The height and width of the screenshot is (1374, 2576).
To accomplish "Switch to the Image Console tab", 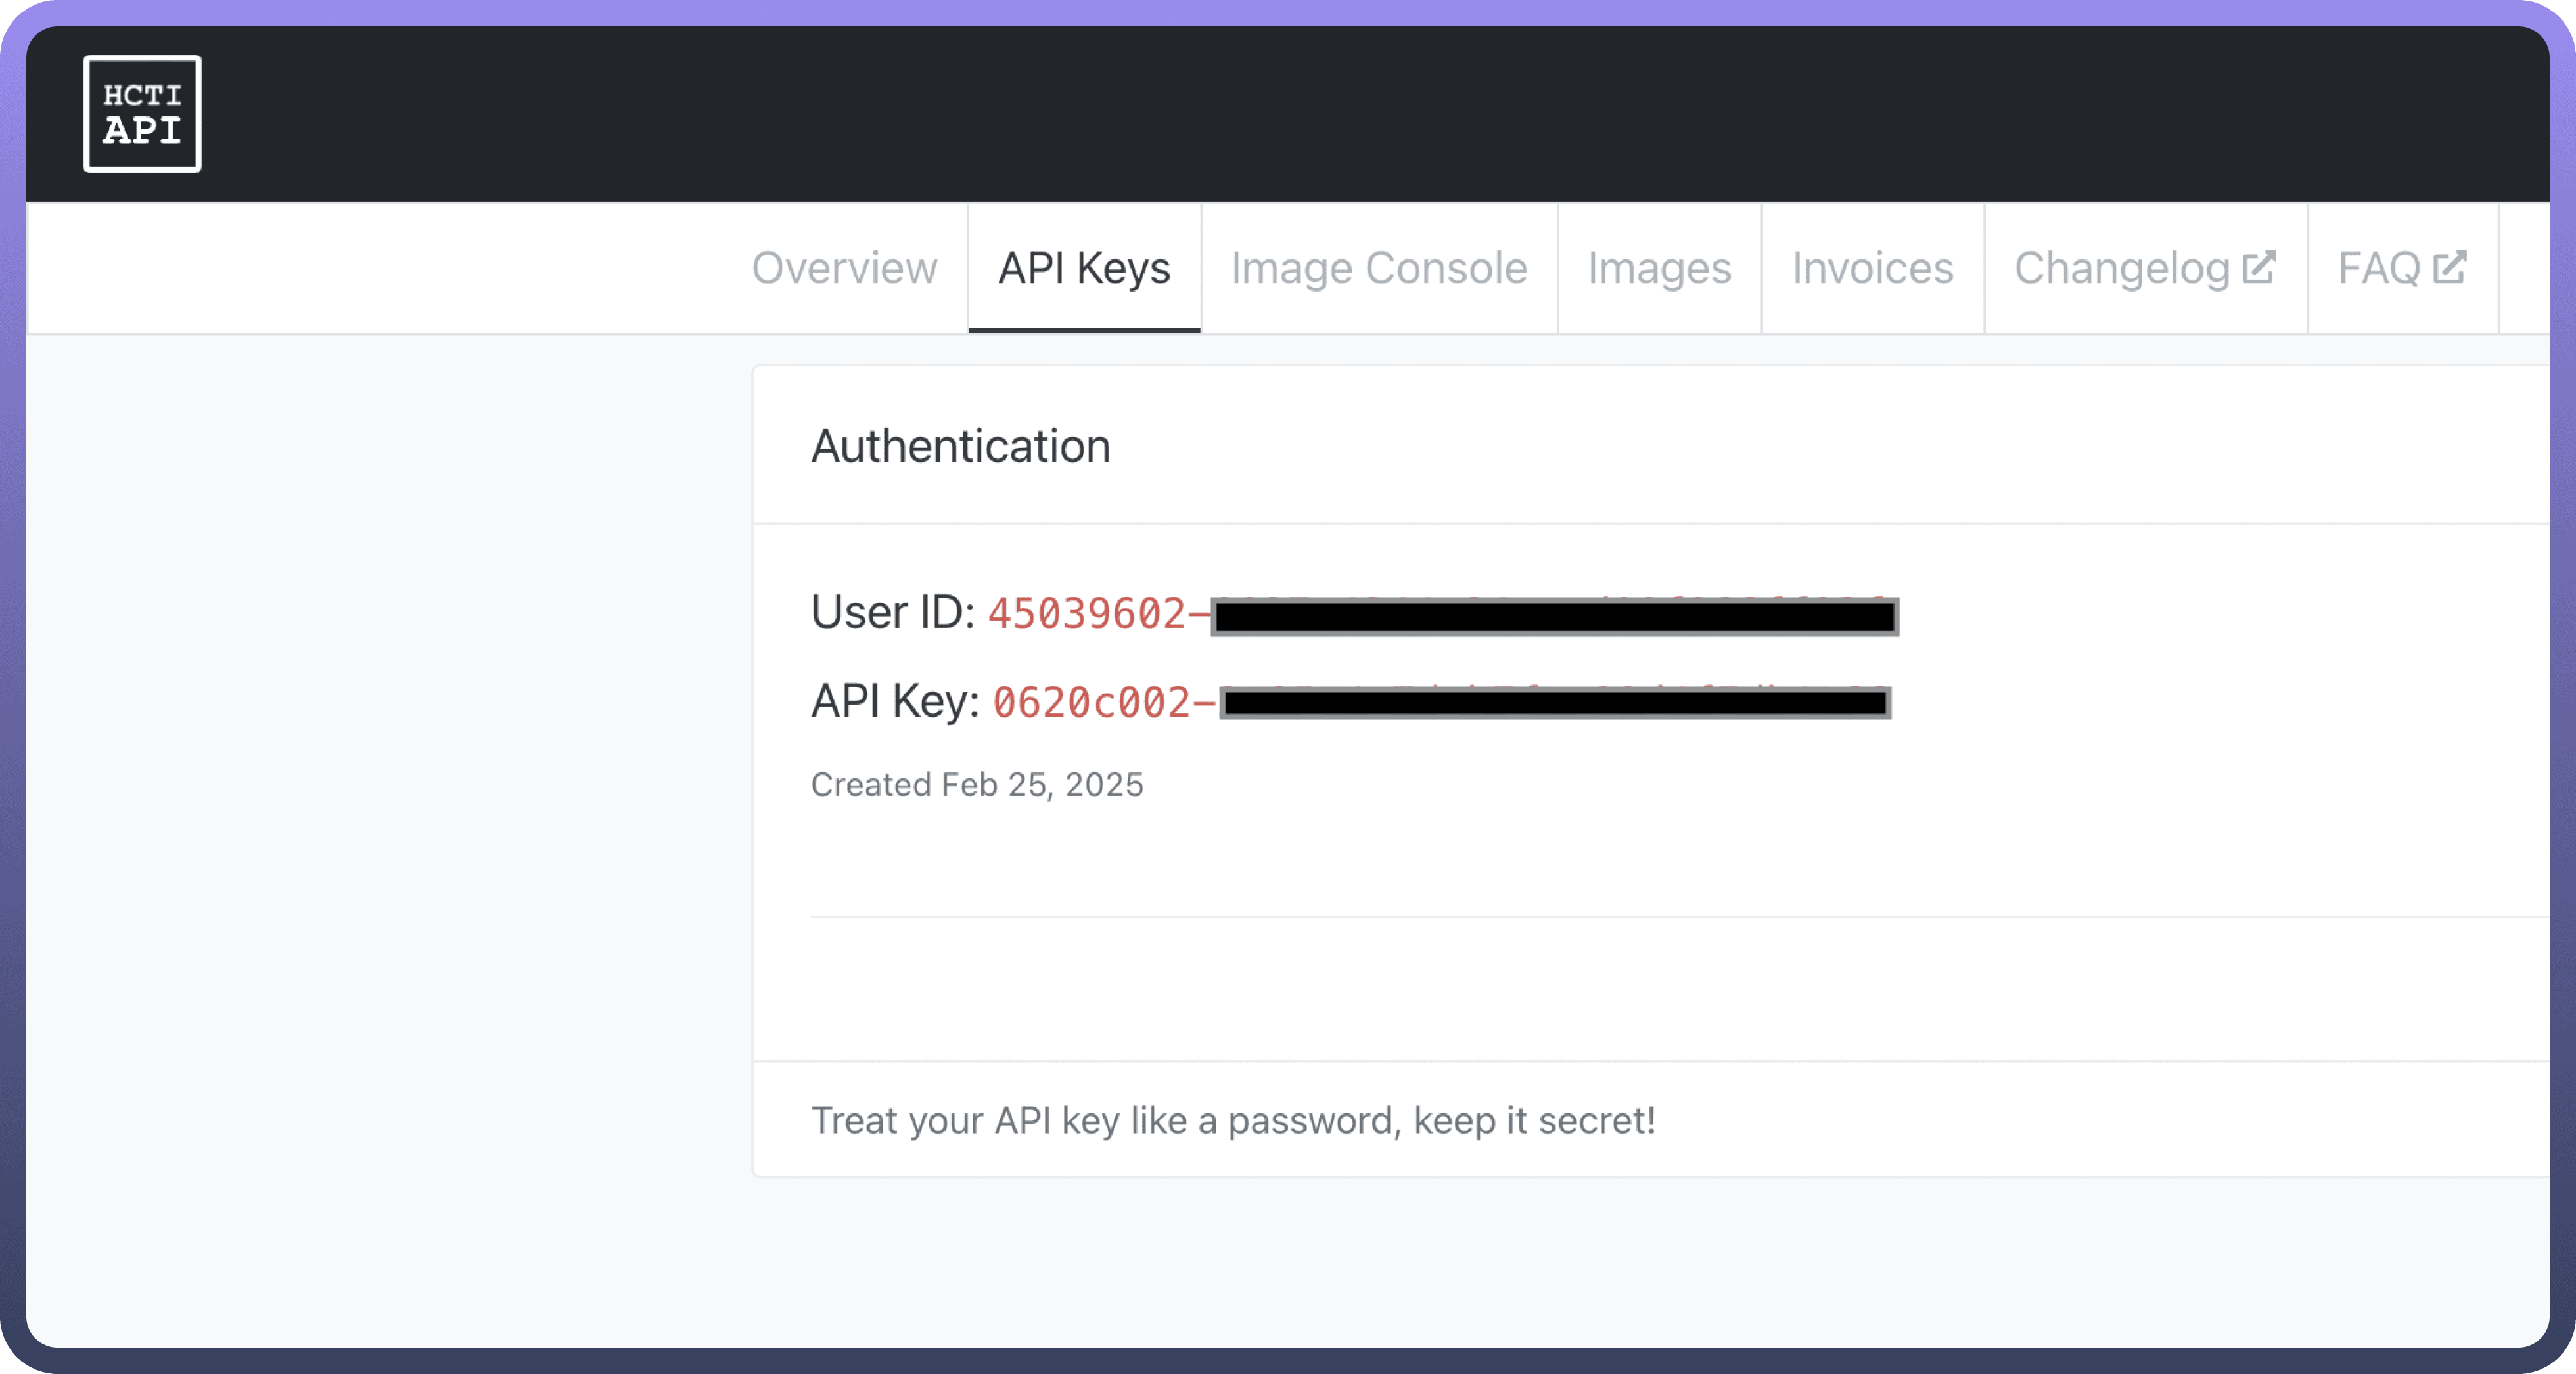I will click(x=1379, y=268).
